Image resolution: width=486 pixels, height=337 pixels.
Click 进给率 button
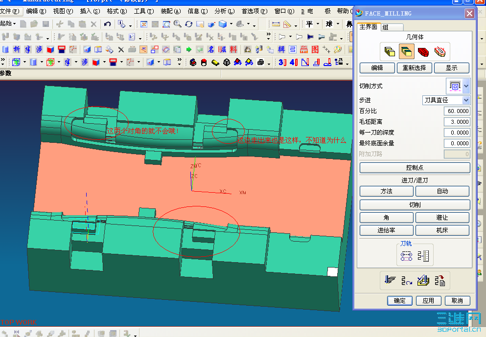387,230
